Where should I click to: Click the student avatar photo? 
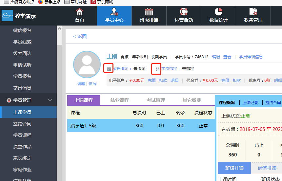pyautogui.click(x=87, y=64)
